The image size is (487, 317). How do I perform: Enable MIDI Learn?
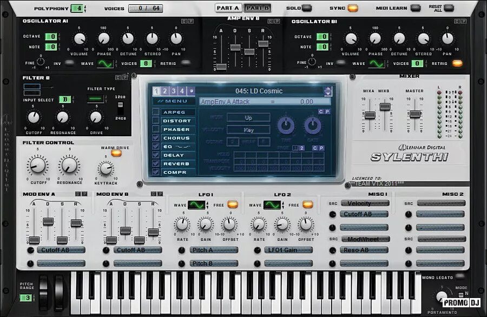tap(415, 8)
